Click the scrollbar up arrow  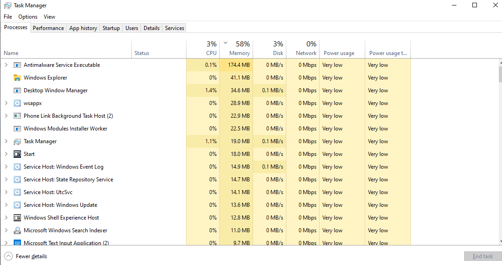click(x=500, y=63)
